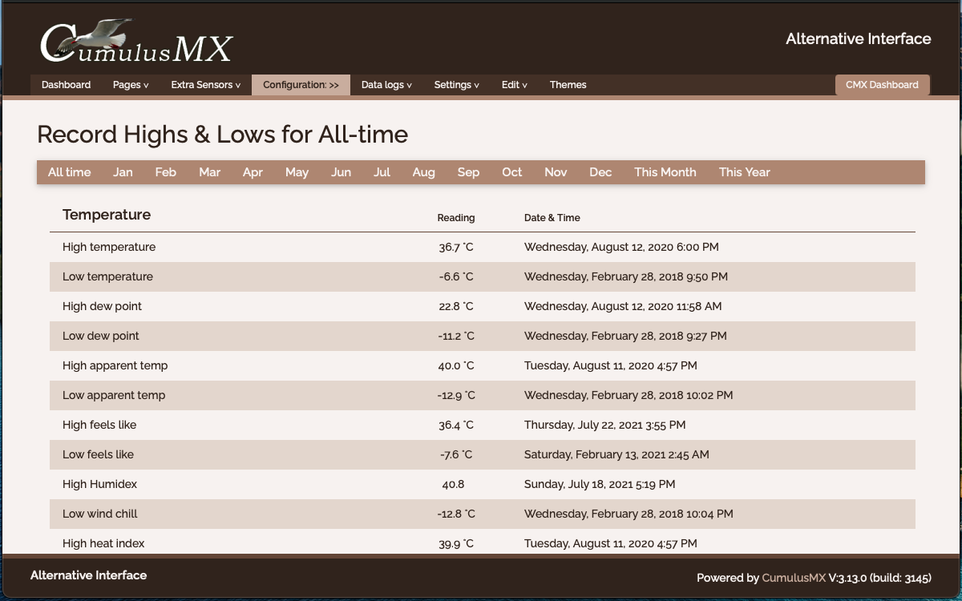The width and height of the screenshot is (962, 601).
Task: Expand the Data logs dropdown
Action: coord(386,85)
